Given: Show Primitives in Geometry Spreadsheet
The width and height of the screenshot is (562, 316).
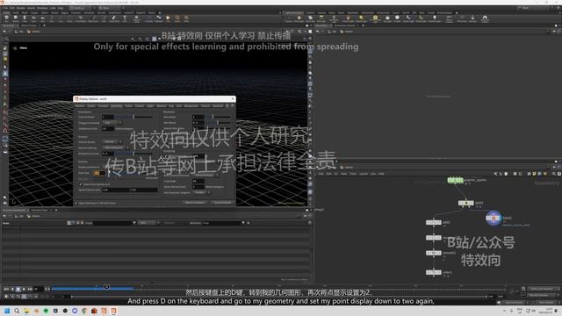Looking at the screenshot, I should [x=78, y=223].
